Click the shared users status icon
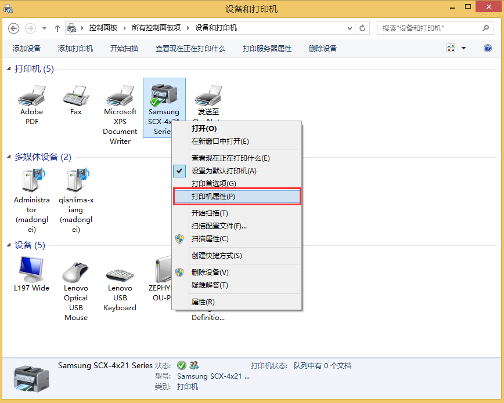Viewport: 504px width, 403px height. [194, 365]
